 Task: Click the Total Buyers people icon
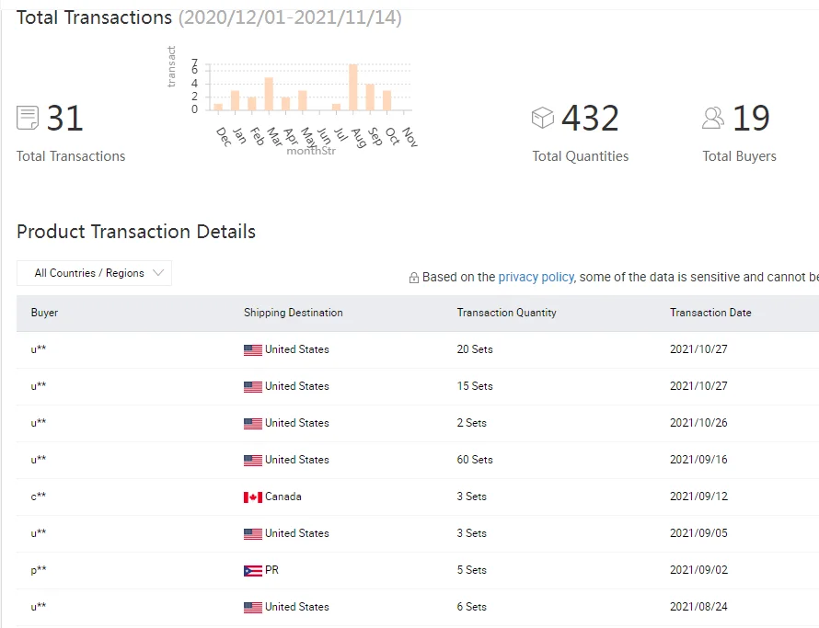[x=713, y=118]
